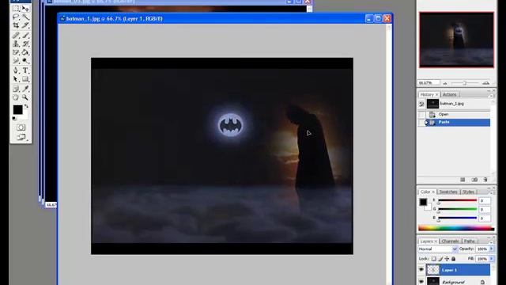Select the History Brush tool
The image size is (506, 285).
[x=25, y=44]
